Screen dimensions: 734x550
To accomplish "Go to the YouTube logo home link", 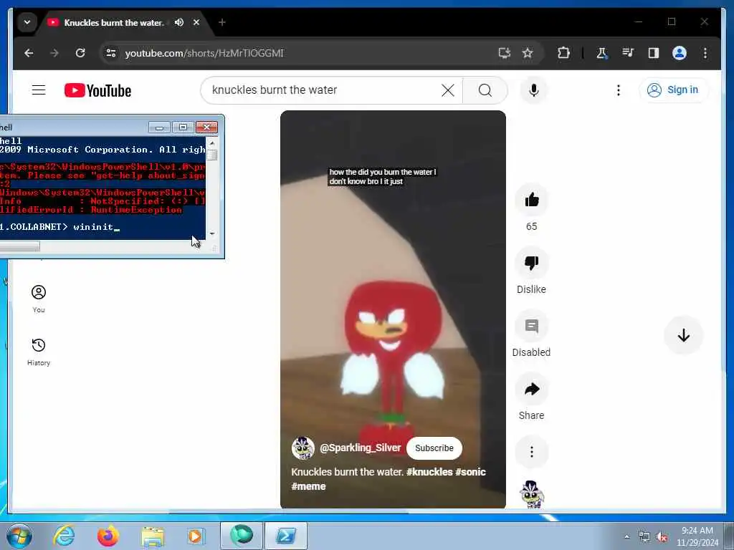I will click(x=97, y=90).
